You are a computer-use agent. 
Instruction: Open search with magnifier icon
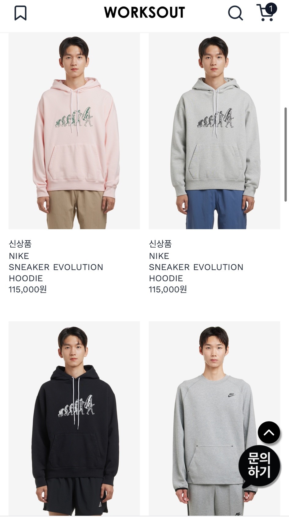click(x=235, y=13)
